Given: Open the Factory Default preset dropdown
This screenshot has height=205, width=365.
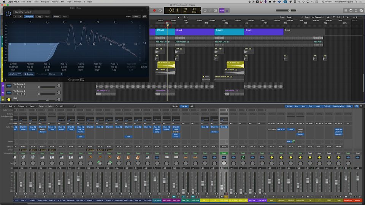Looking at the screenshot, I should [32, 12].
